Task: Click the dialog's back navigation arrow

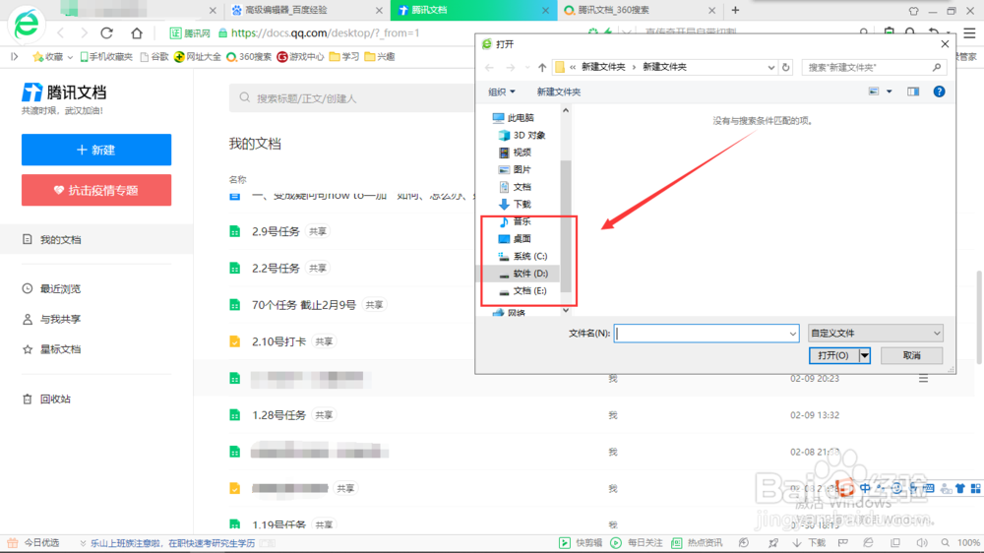Action: click(489, 67)
